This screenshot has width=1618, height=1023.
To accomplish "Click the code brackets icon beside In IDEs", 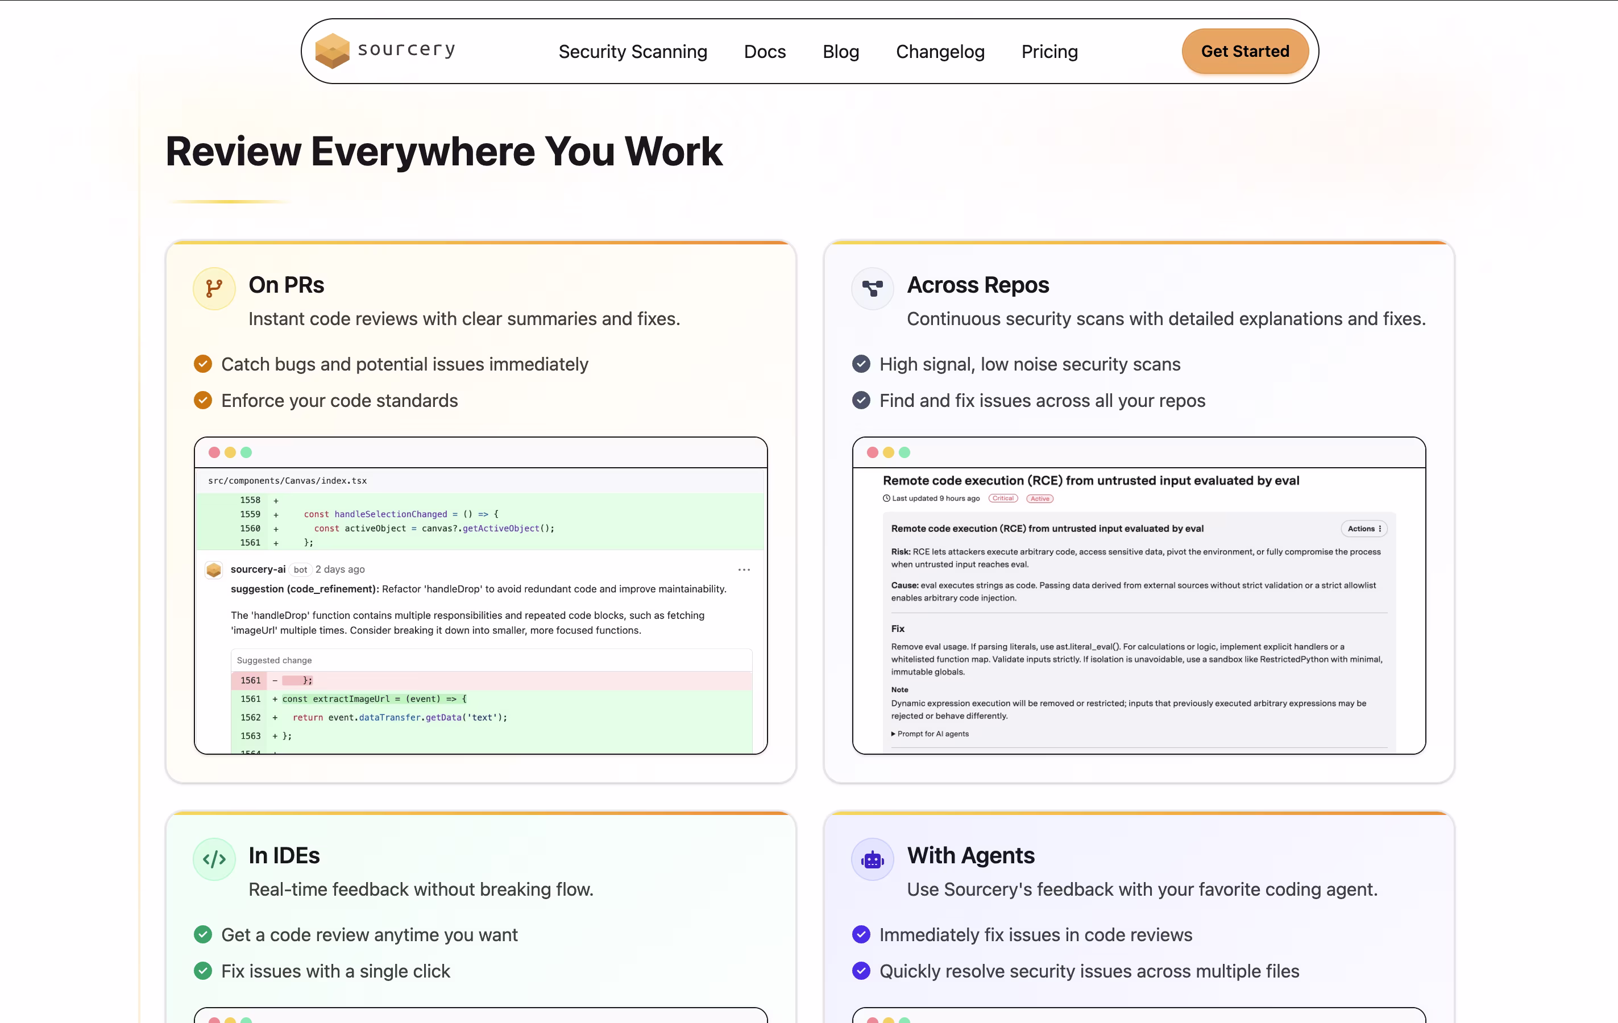I will (x=214, y=859).
